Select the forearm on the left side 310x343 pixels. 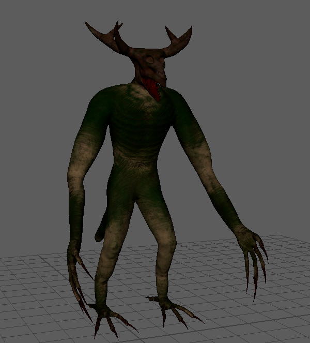tap(76, 207)
